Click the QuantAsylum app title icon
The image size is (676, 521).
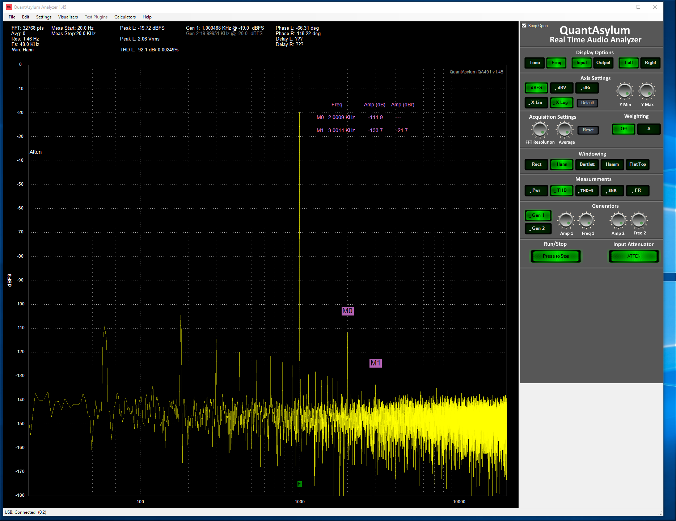pos(9,7)
